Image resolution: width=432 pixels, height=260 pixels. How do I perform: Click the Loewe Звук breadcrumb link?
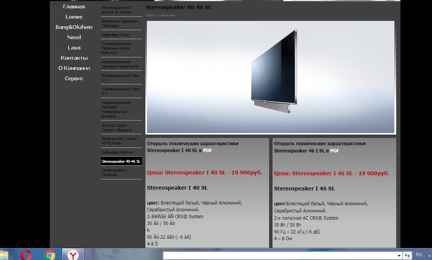[x=167, y=15]
